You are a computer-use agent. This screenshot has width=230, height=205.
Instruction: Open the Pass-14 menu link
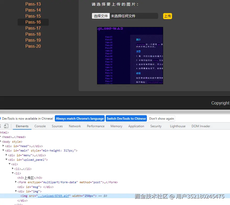click(33, 10)
